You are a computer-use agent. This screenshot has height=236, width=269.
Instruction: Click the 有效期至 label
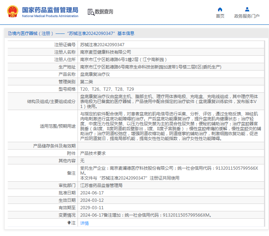(x=67, y=207)
